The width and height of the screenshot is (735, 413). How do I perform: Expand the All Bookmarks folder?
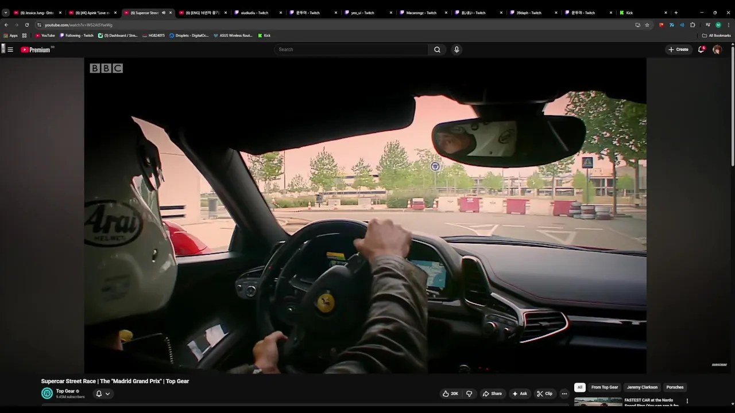point(716,36)
